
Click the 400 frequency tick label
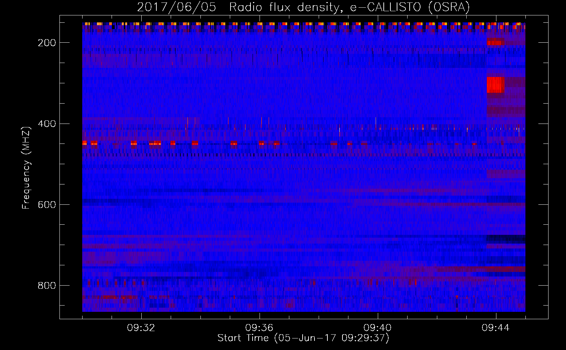[47, 124]
